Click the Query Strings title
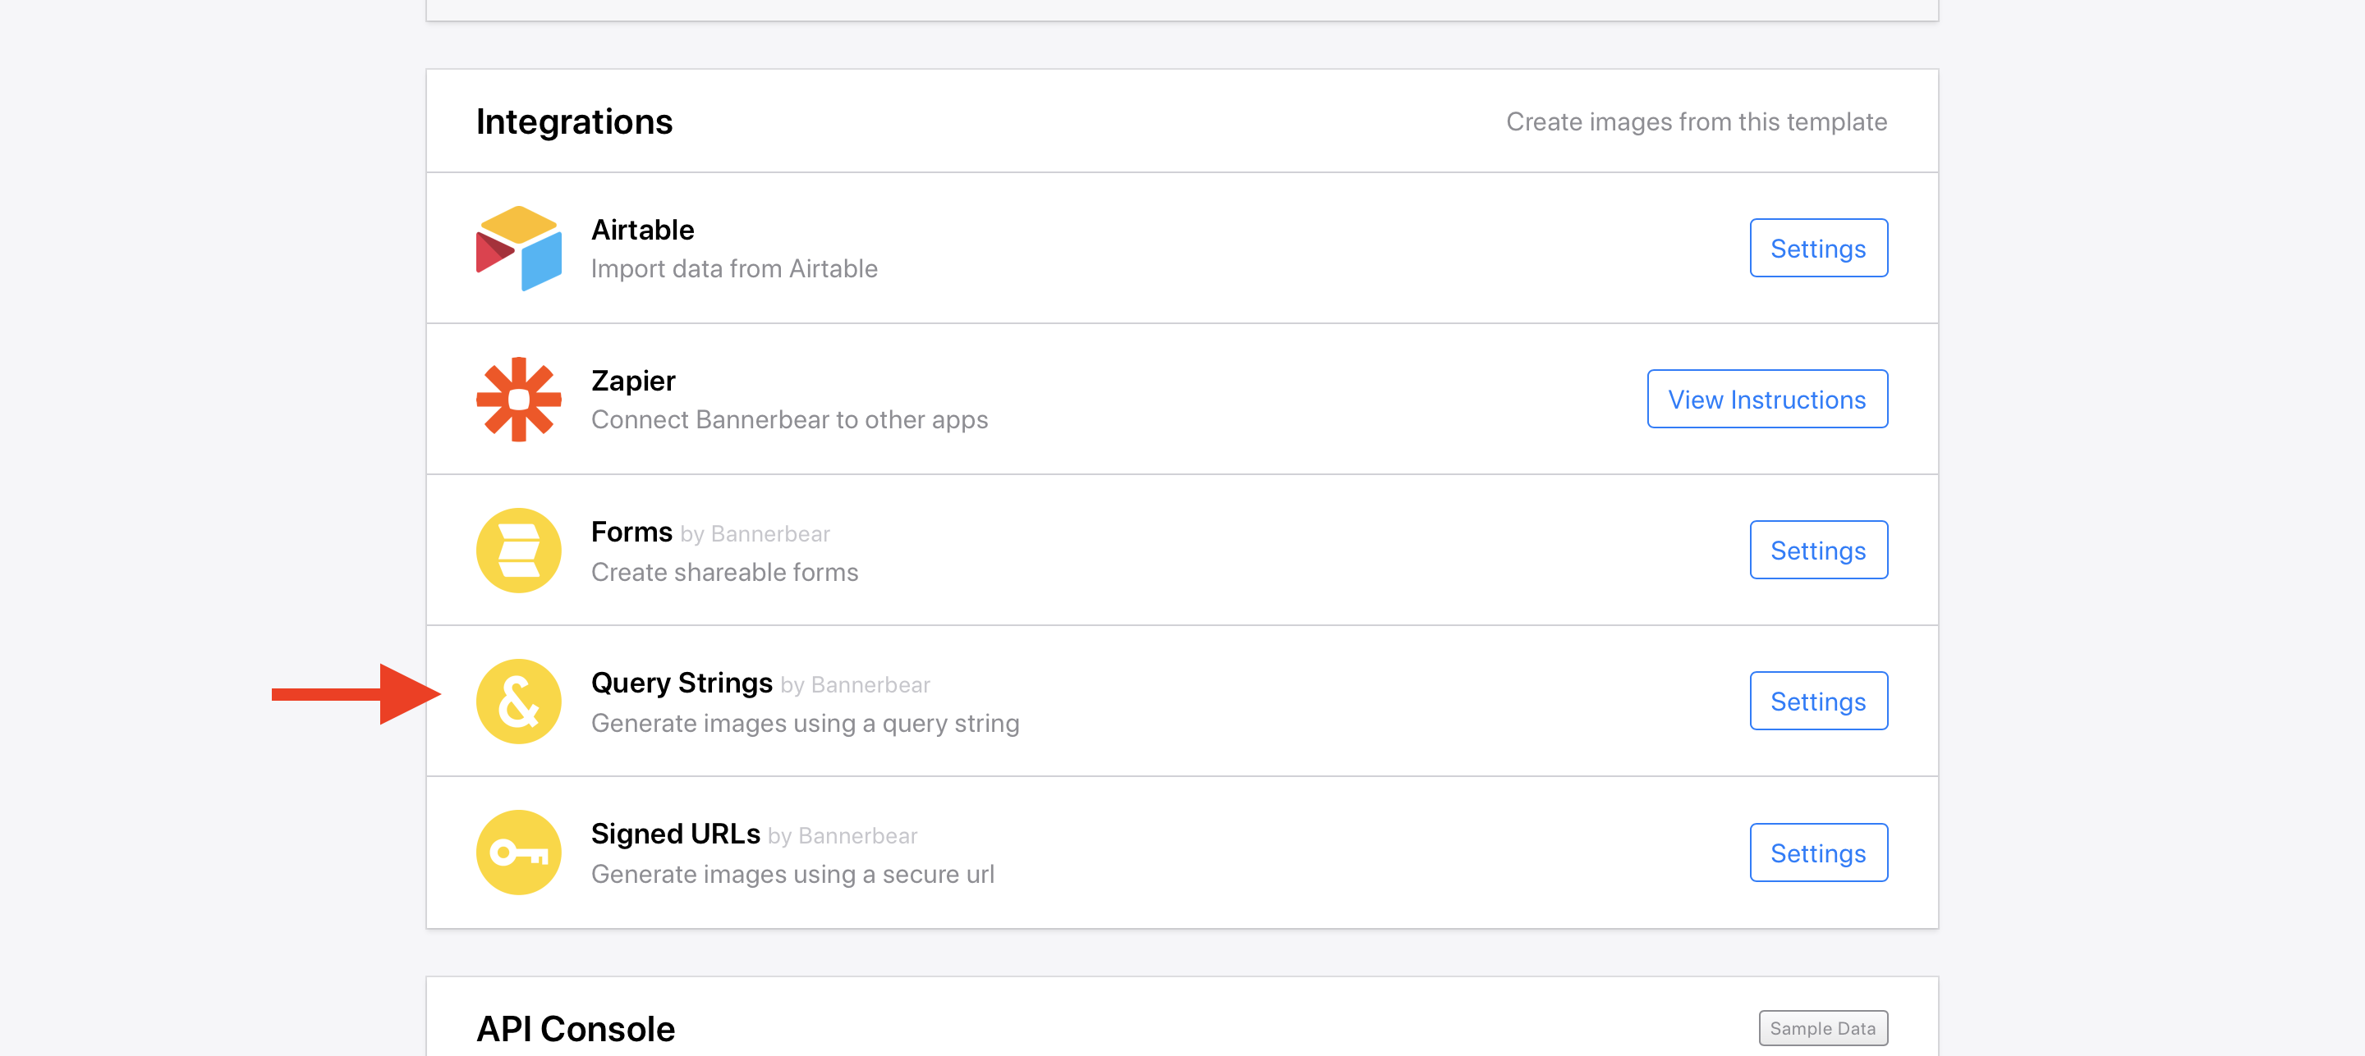The width and height of the screenshot is (2365, 1056). [682, 683]
